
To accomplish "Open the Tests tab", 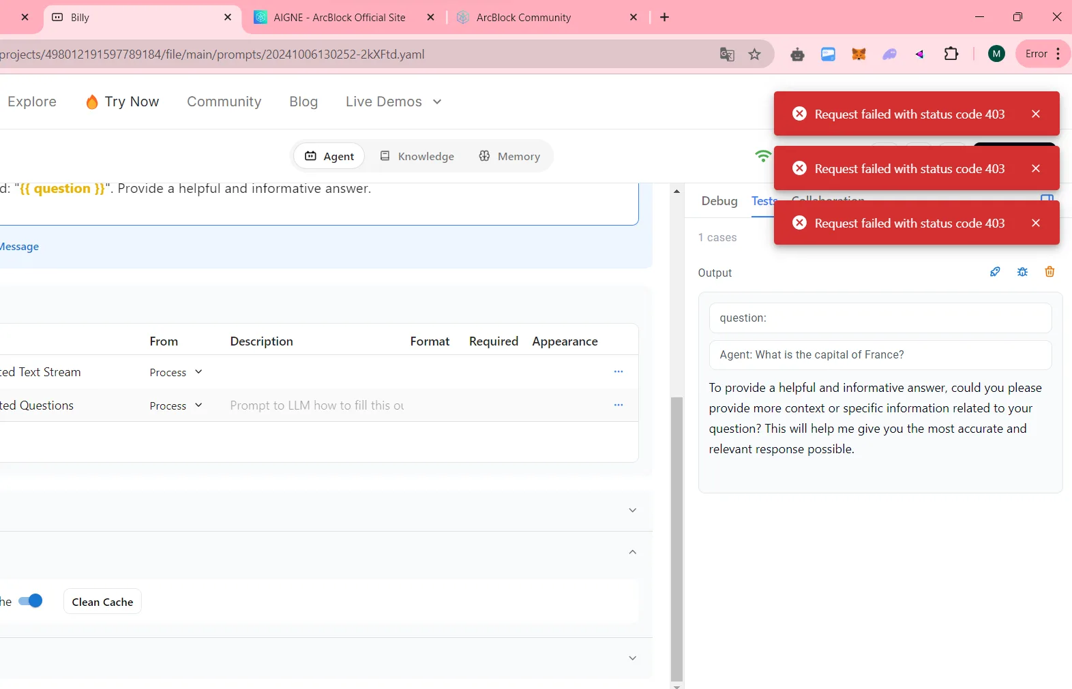I will point(763,201).
